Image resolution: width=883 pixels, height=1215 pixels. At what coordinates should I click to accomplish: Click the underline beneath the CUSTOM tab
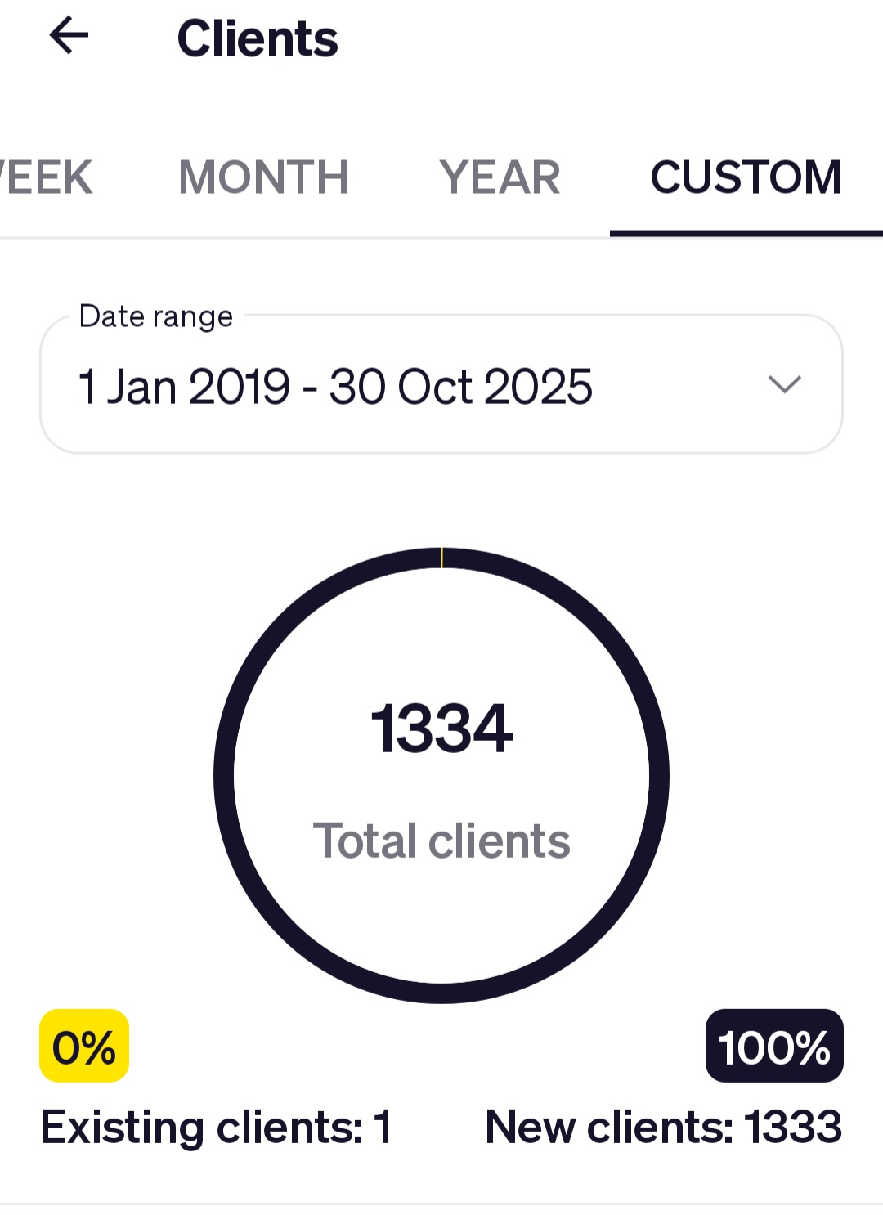(x=746, y=234)
